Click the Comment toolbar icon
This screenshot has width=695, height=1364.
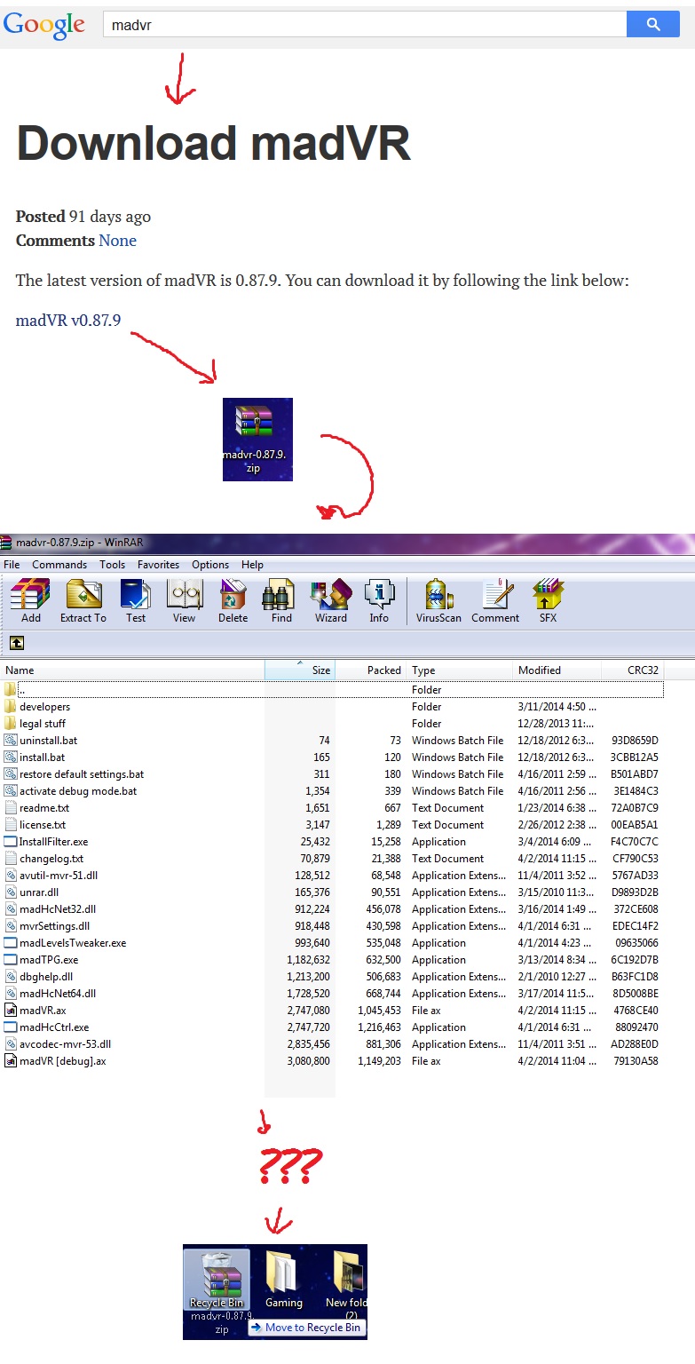(x=495, y=601)
